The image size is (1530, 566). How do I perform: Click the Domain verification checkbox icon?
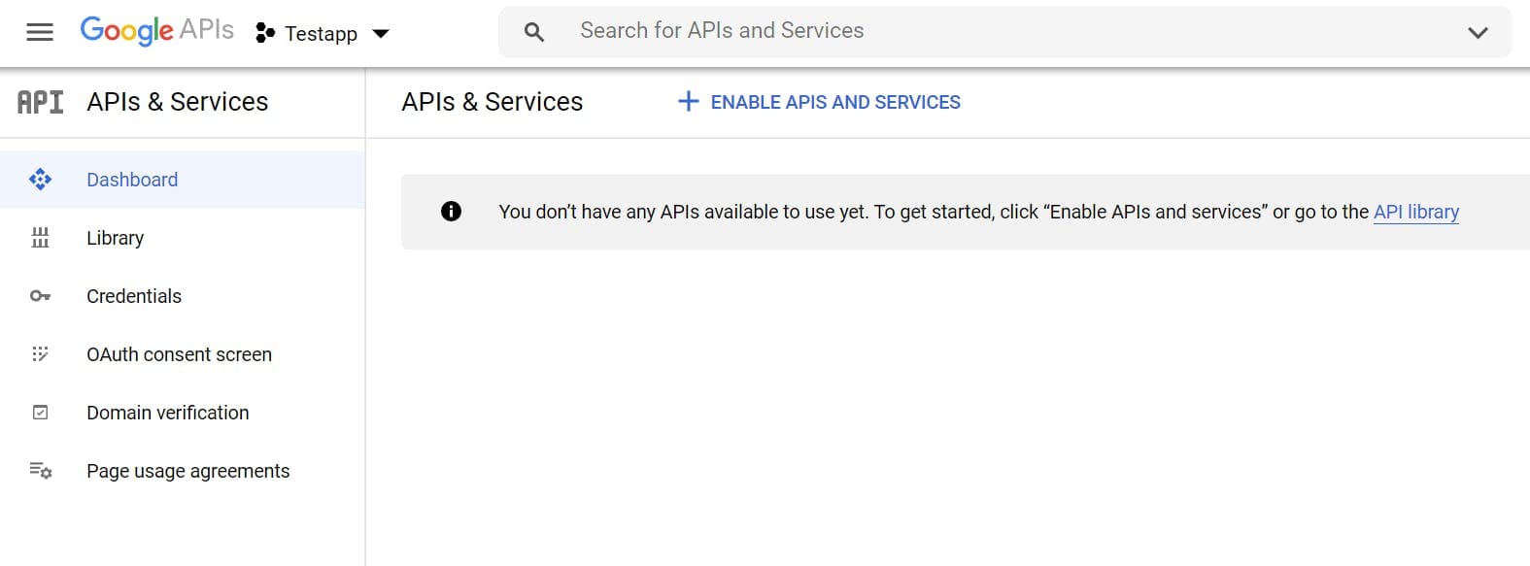tap(40, 413)
